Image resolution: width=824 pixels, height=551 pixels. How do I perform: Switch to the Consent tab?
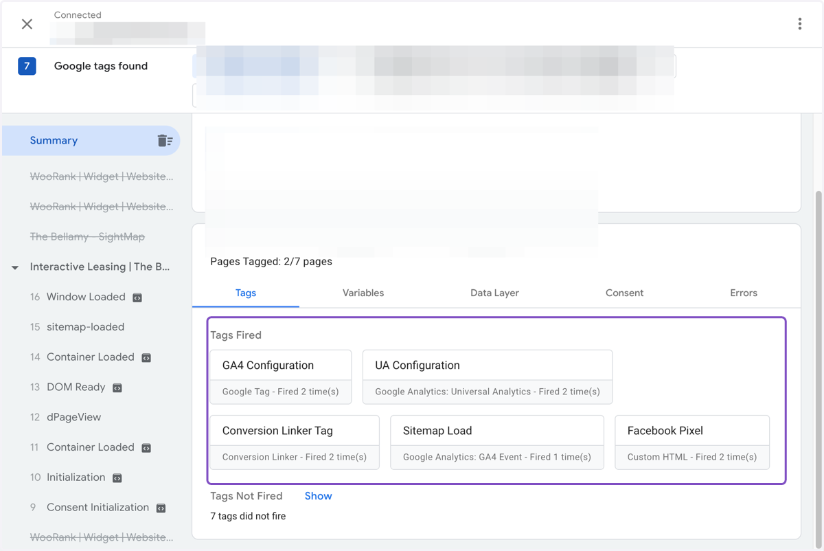[x=624, y=293]
